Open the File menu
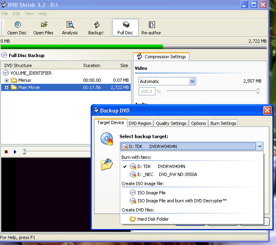This screenshot has width=276, height=245. (x=5, y=14)
